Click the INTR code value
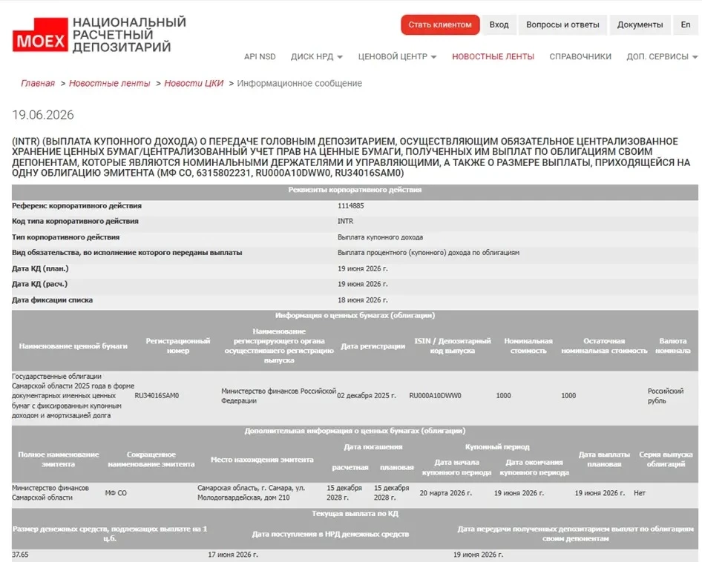The image size is (702, 562). pos(345,221)
